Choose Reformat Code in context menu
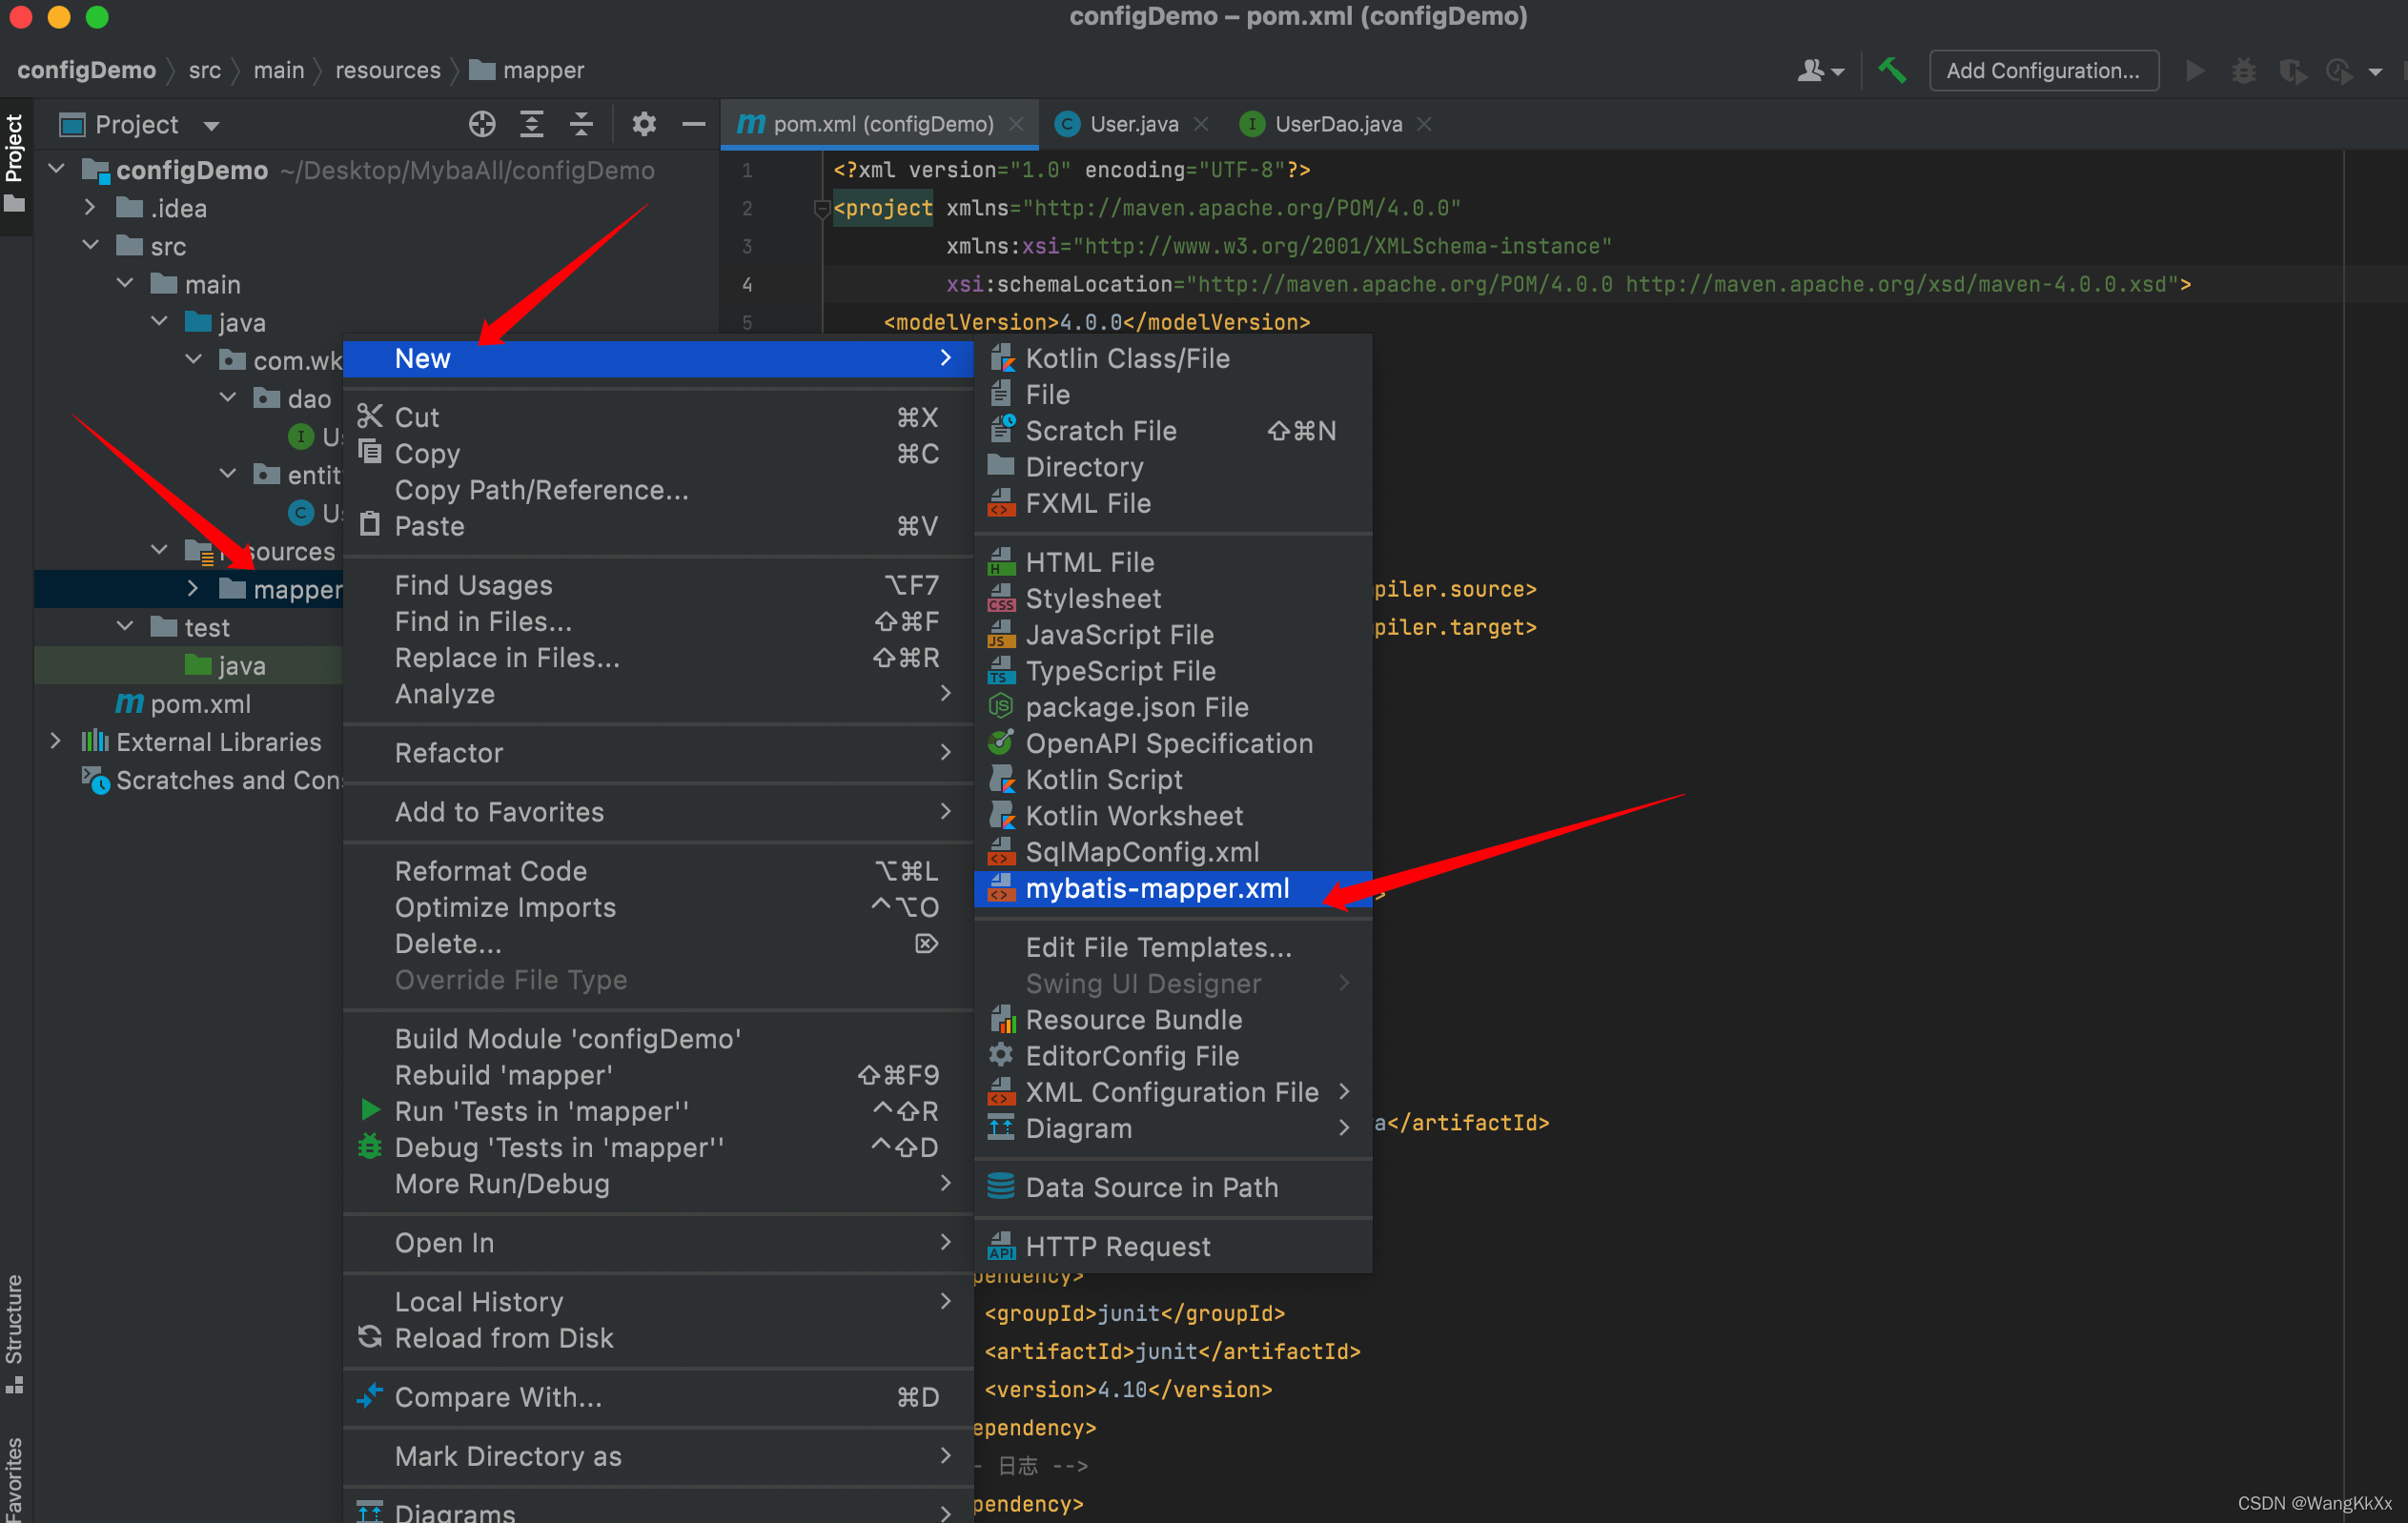Screen dimensions: 2408x1523 490,870
